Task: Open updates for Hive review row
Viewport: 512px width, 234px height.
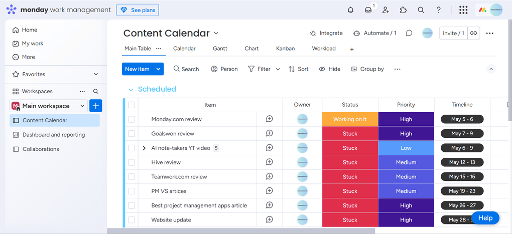Action: (x=270, y=162)
